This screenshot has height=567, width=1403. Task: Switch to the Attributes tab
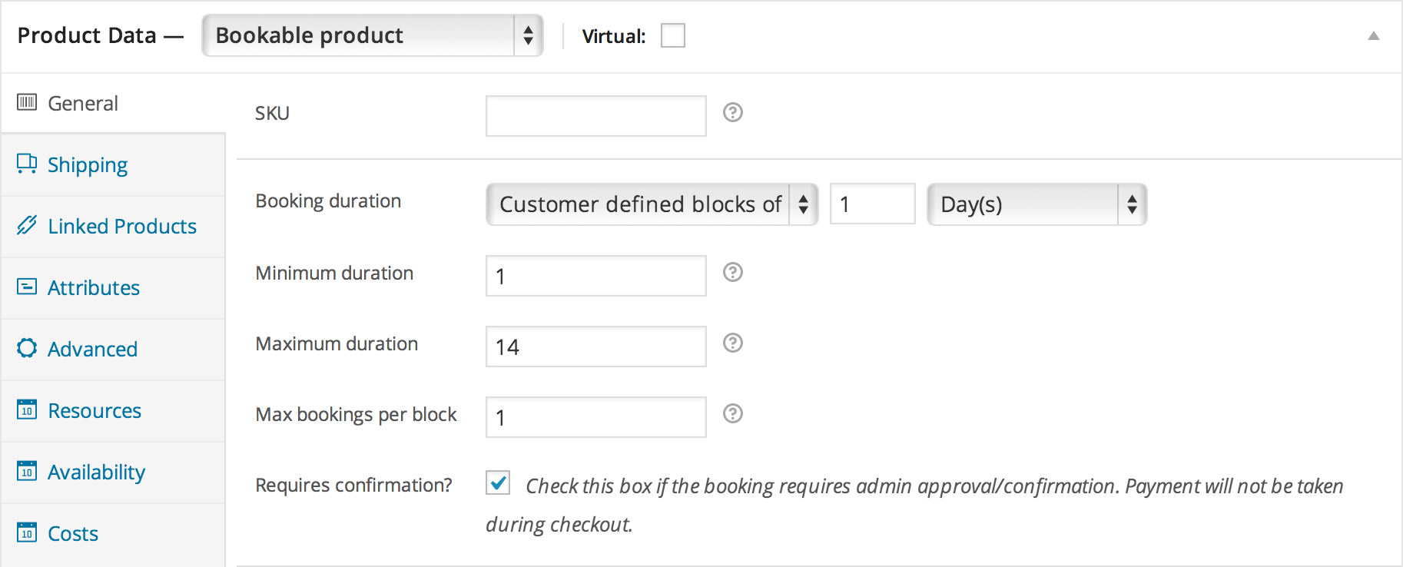(x=113, y=287)
